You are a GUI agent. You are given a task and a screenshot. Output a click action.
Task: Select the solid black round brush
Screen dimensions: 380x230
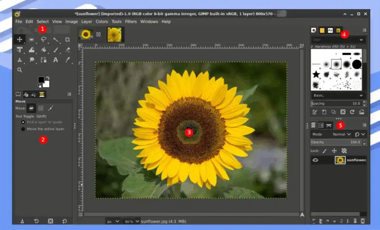click(357, 64)
